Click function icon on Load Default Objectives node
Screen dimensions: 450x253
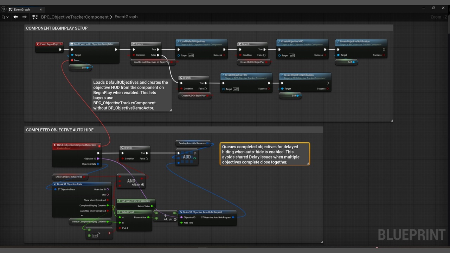coord(178,41)
